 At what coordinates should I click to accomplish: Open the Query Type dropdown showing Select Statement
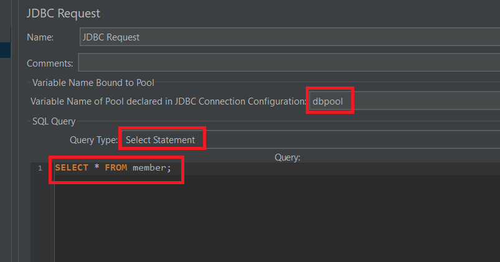click(311, 139)
